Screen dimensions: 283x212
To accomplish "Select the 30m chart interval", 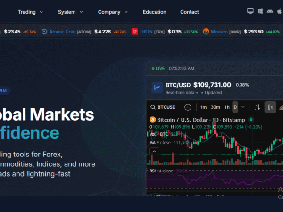I will click(216, 107).
